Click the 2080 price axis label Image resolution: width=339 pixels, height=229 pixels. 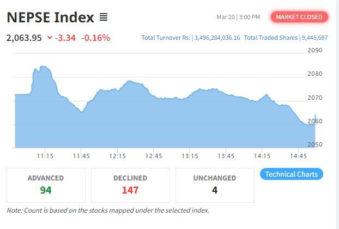tap(315, 74)
